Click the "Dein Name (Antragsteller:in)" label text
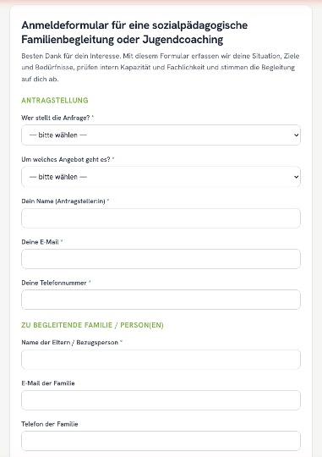The image size is (322, 457). [x=63, y=201]
